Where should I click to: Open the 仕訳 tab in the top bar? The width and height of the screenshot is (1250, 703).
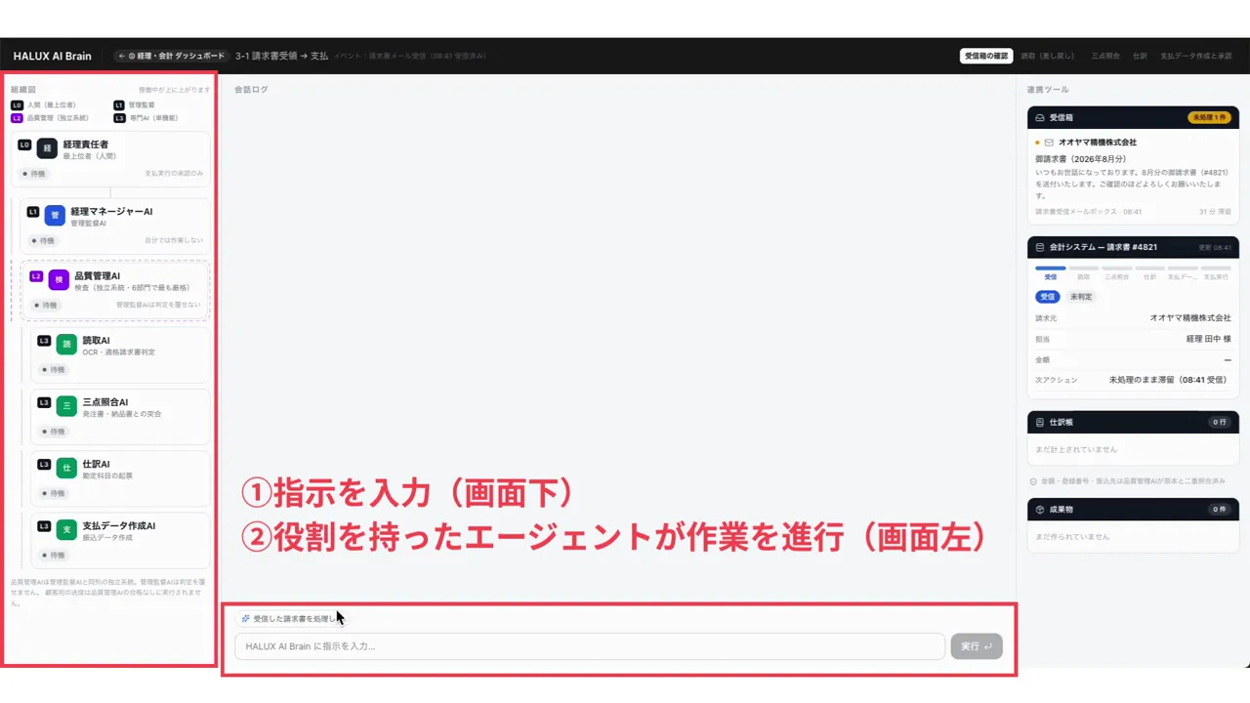(x=1140, y=56)
